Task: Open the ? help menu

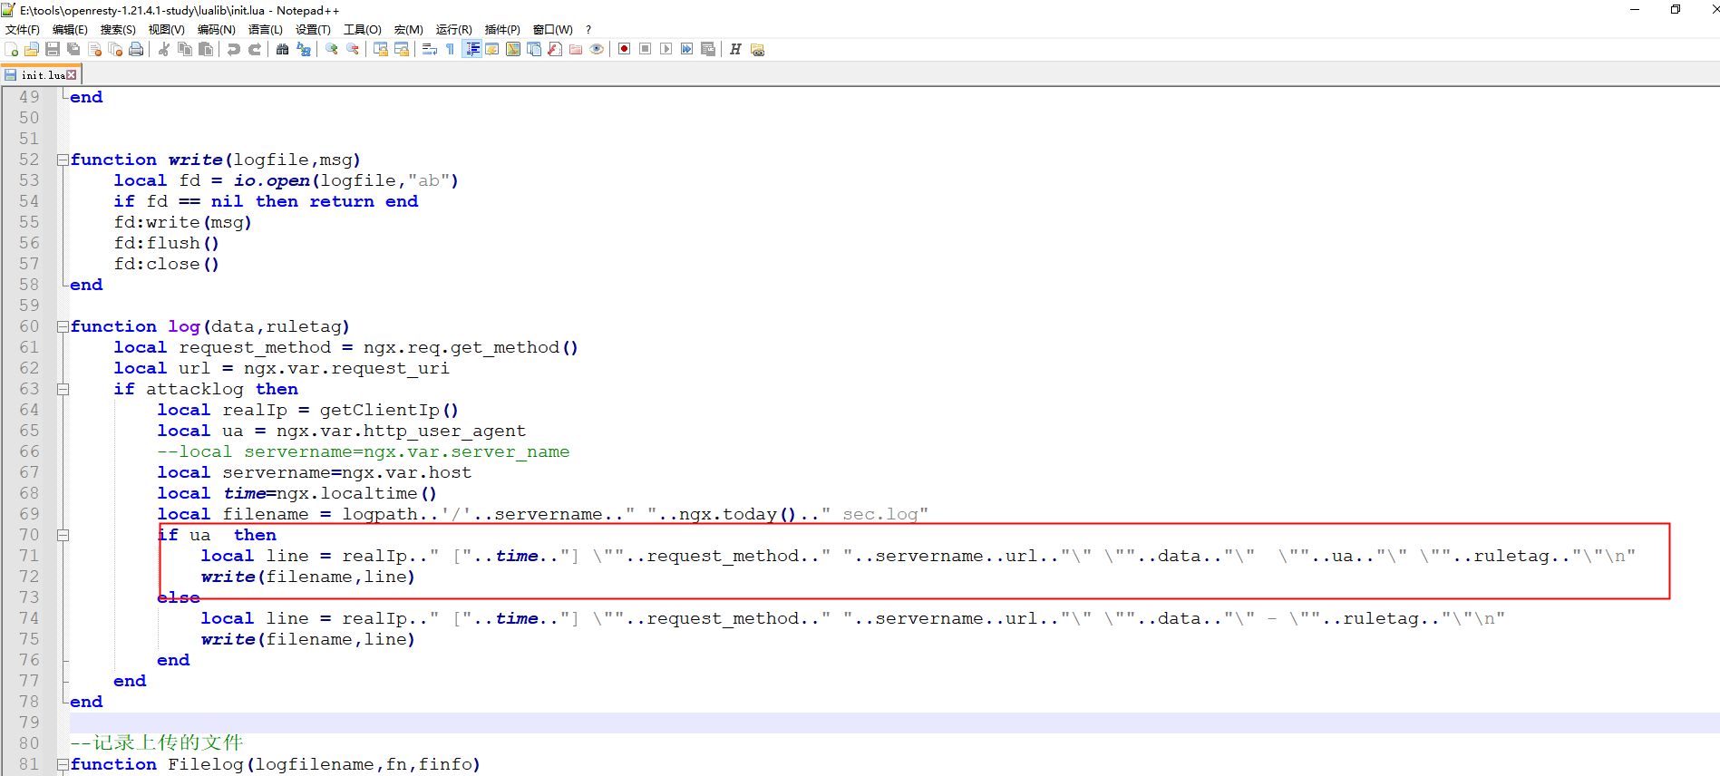Action: 588,30
